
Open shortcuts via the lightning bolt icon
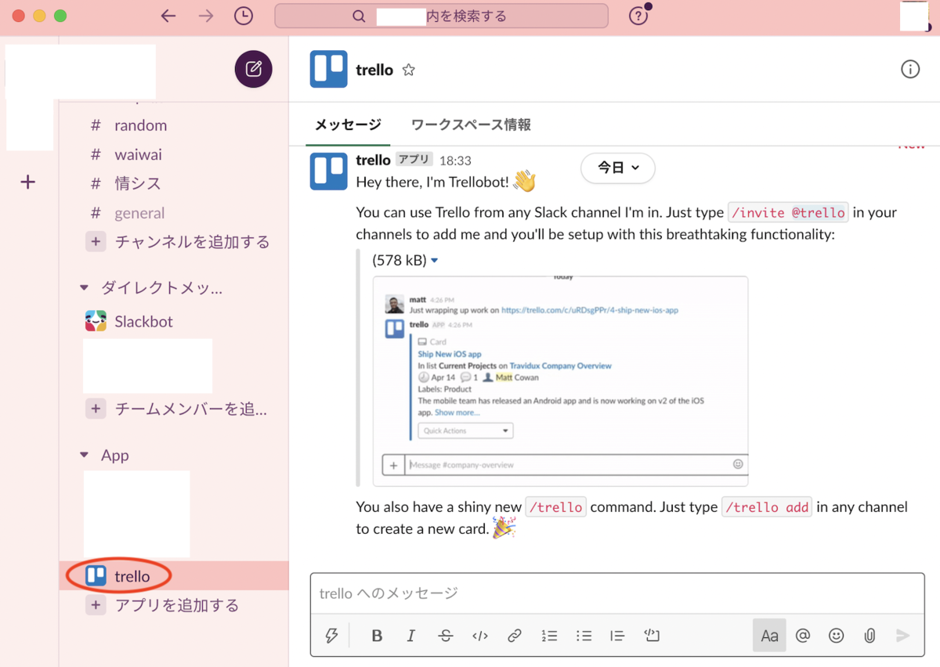(x=331, y=635)
